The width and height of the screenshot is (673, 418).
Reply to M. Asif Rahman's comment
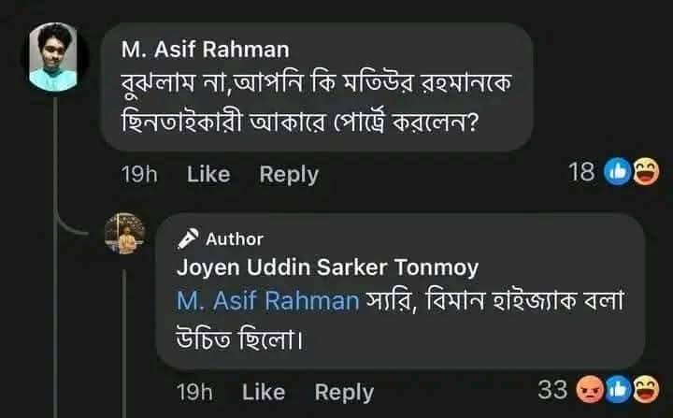[288, 174]
